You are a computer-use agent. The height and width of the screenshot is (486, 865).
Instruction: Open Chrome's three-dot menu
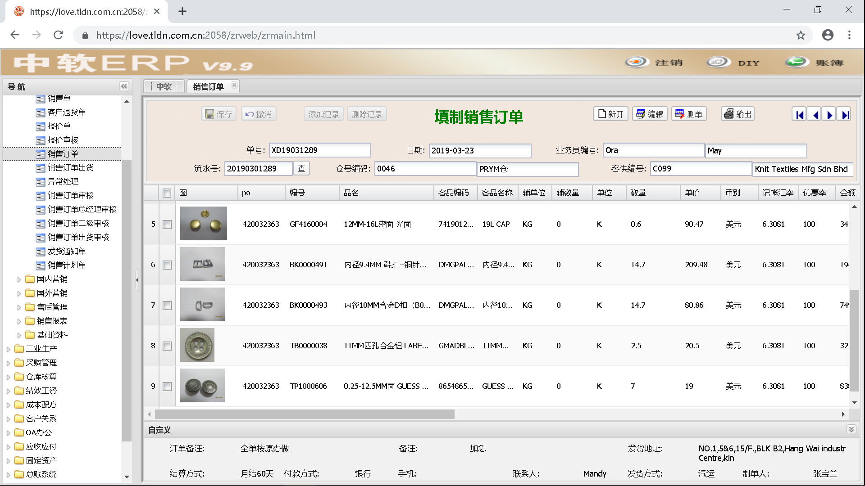point(849,35)
